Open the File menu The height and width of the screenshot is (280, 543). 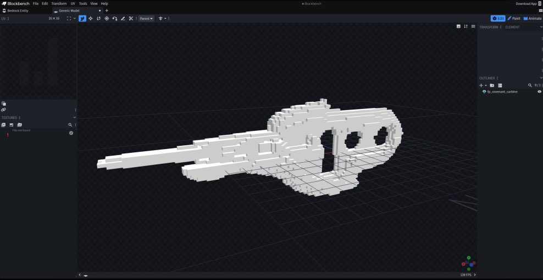tap(36, 3)
